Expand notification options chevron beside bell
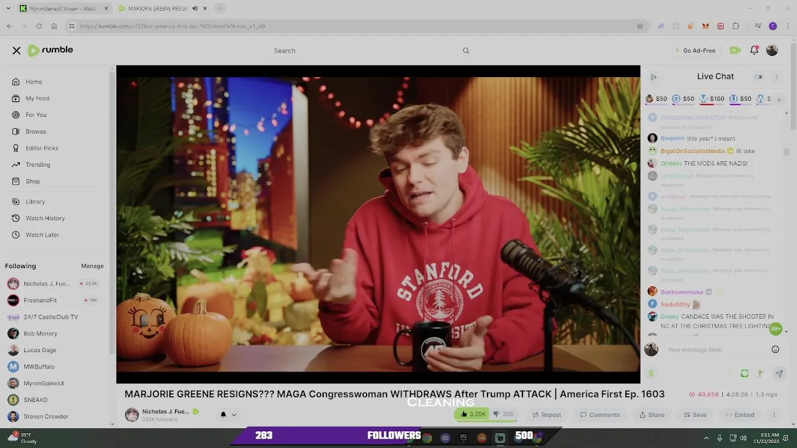This screenshot has width=797, height=448. [x=234, y=415]
